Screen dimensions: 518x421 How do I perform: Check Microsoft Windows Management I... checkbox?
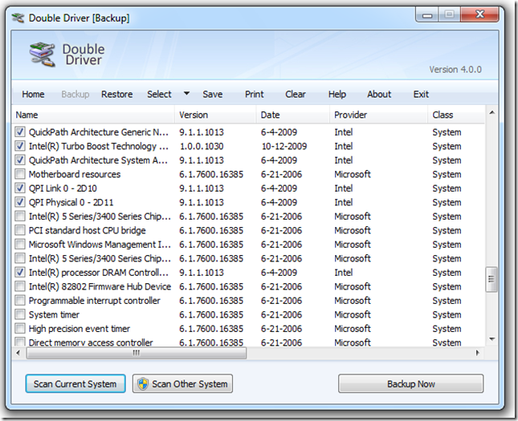[20, 244]
